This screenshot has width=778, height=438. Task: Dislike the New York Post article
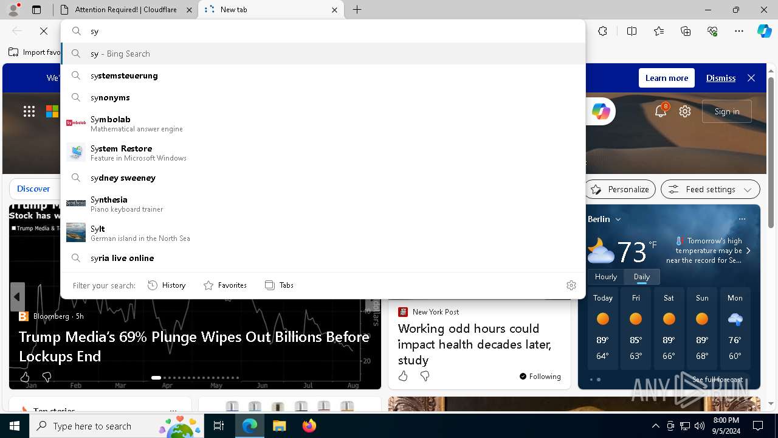coord(425,376)
